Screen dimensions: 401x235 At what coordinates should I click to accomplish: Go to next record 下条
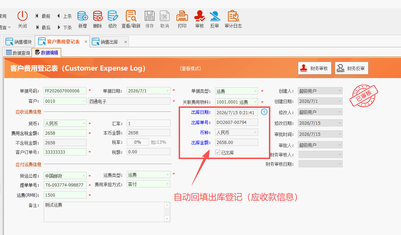(x=64, y=27)
